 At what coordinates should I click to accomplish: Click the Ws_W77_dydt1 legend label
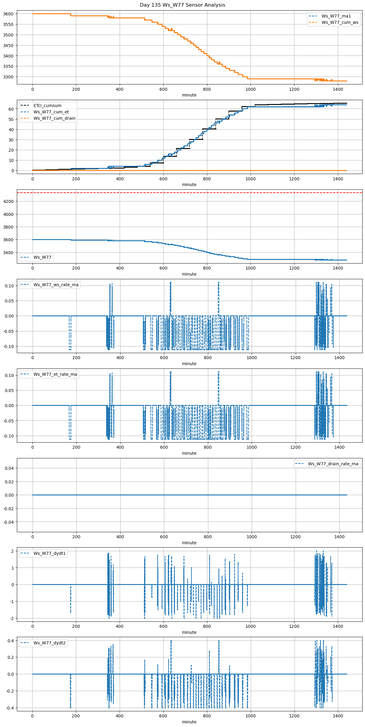pos(49,553)
